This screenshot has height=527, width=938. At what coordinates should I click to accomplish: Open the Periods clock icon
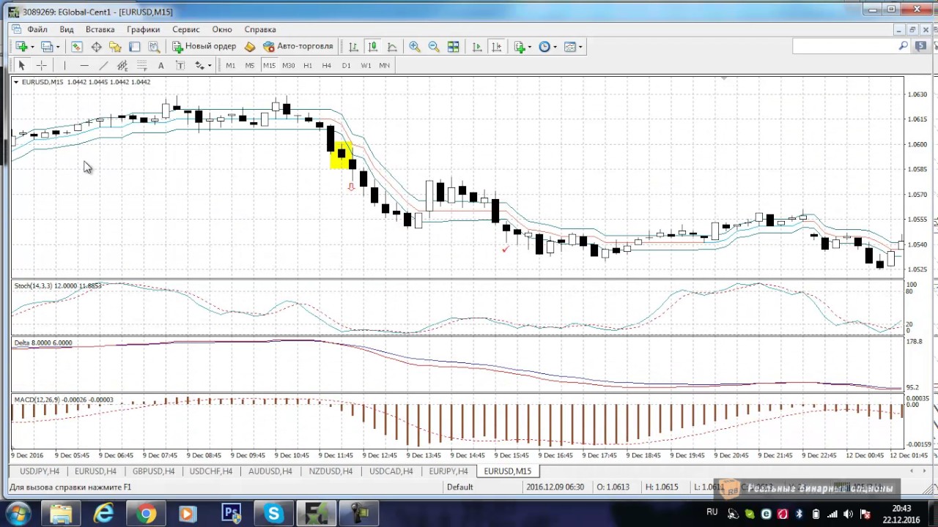pyautogui.click(x=544, y=46)
